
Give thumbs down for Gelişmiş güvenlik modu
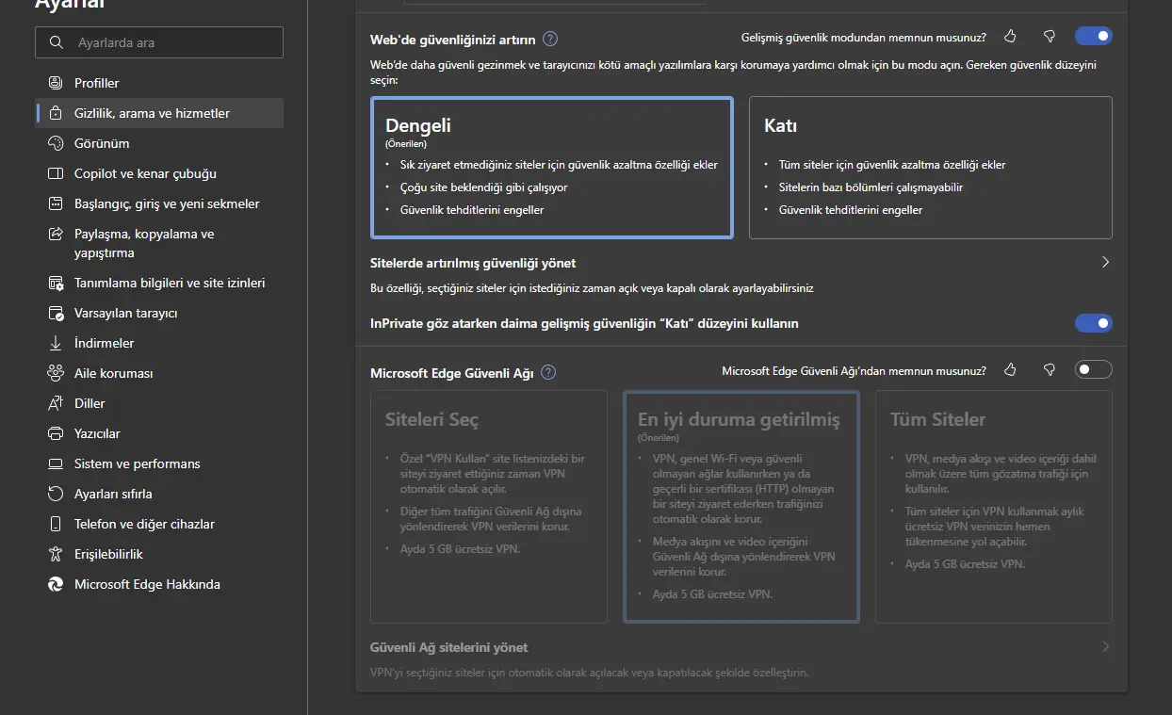1049,37
